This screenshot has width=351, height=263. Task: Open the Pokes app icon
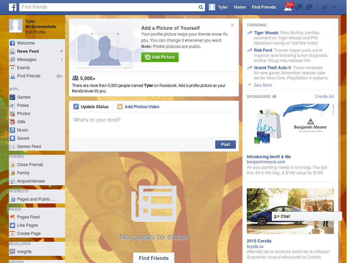[12, 105]
